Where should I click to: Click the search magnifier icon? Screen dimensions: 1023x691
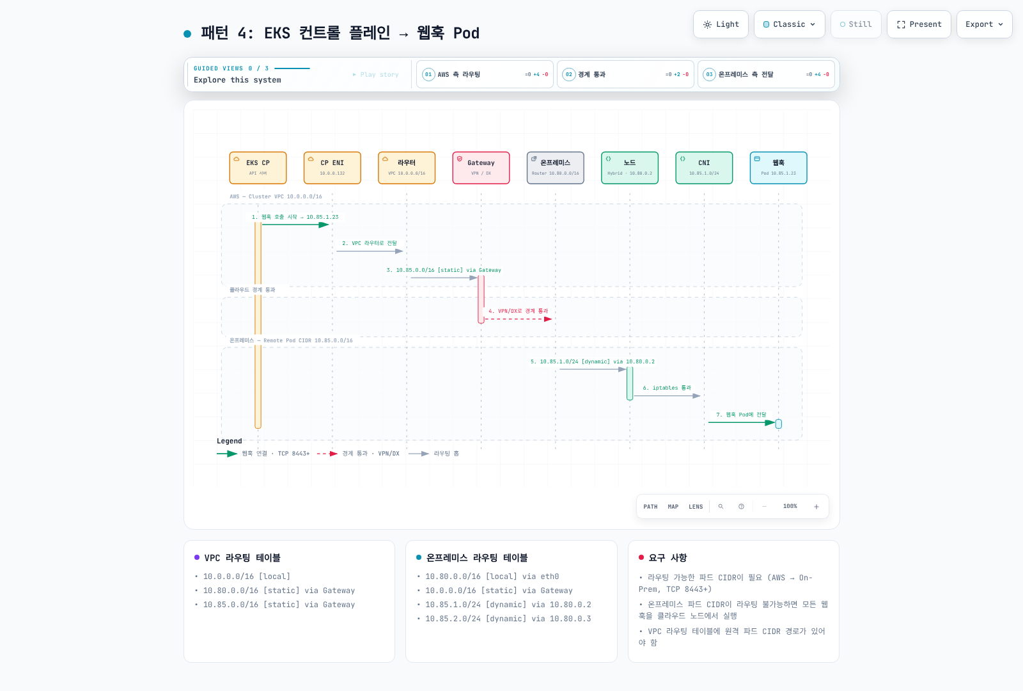point(721,507)
